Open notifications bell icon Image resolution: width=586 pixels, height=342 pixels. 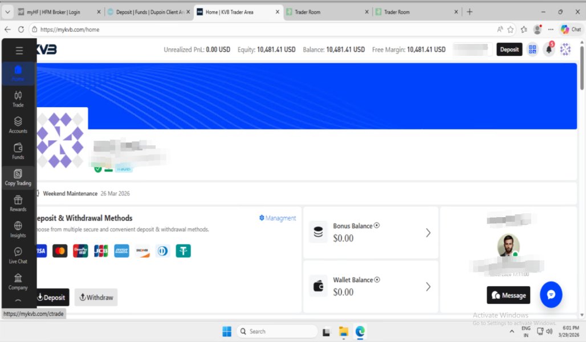(x=549, y=50)
